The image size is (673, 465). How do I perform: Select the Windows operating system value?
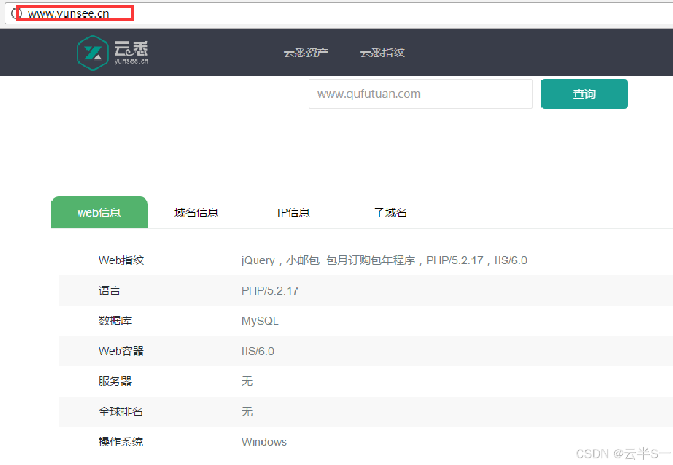pos(264,442)
